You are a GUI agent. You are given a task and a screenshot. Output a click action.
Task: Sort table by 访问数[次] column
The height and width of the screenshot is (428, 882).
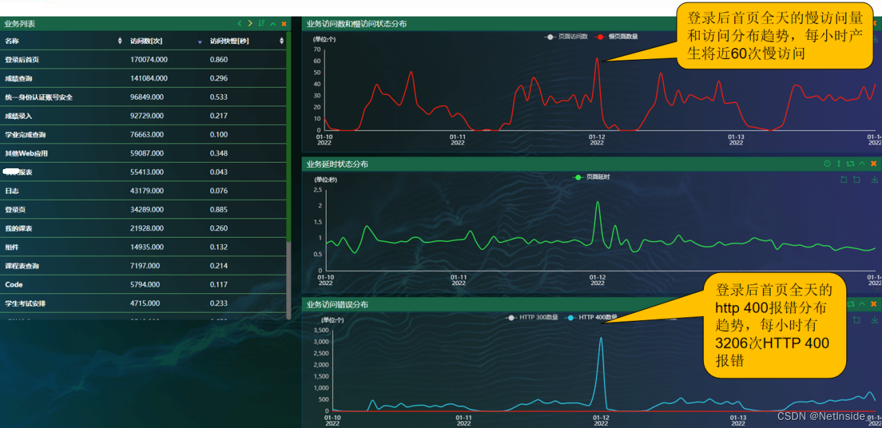(200, 41)
